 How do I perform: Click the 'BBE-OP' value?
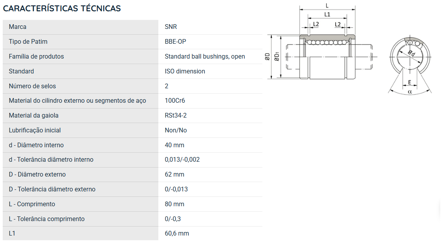tap(176, 41)
